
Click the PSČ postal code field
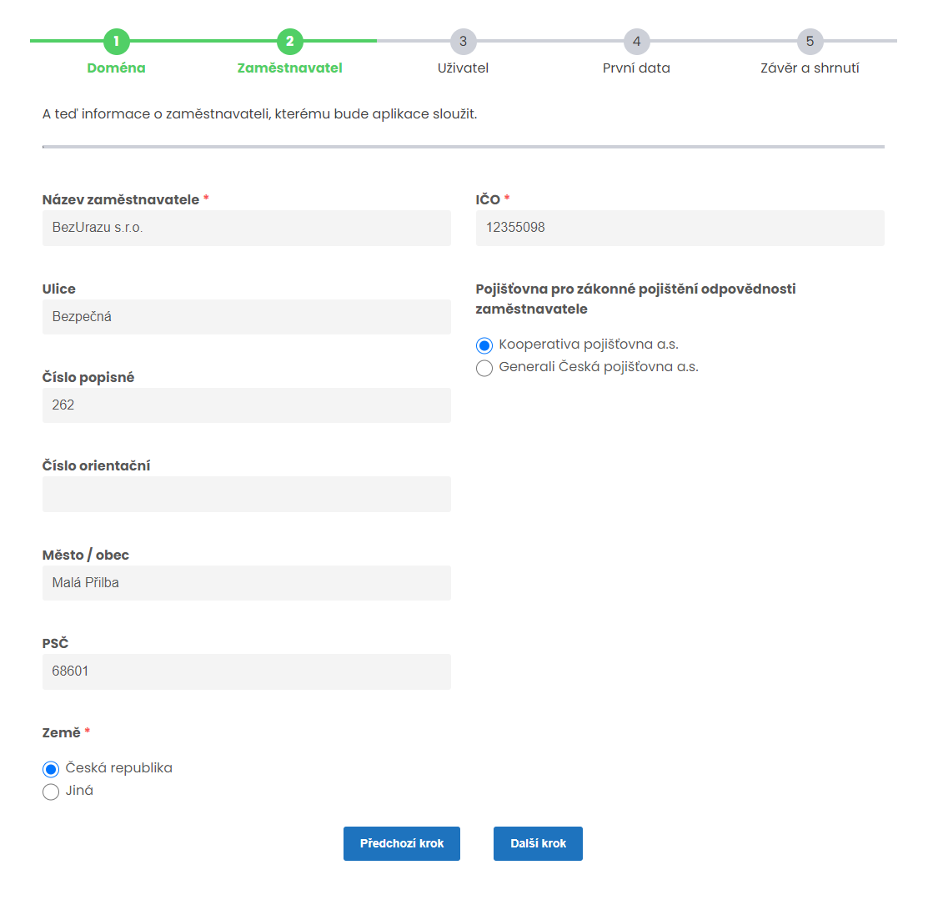[x=246, y=671]
